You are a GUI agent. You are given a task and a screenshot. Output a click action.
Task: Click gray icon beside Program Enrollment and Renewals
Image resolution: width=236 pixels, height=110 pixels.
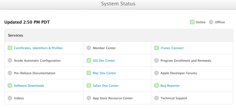coord(157,61)
